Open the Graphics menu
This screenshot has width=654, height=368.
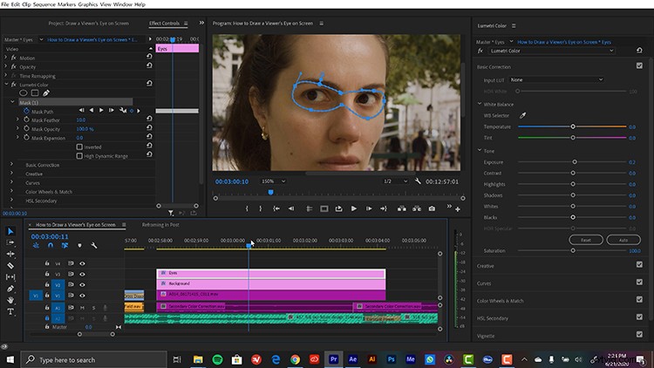point(87,4)
